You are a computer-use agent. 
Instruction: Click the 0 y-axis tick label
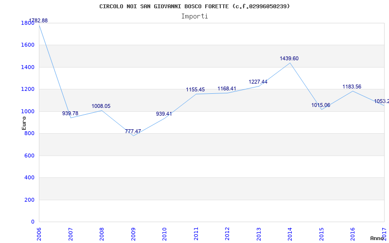33,222
